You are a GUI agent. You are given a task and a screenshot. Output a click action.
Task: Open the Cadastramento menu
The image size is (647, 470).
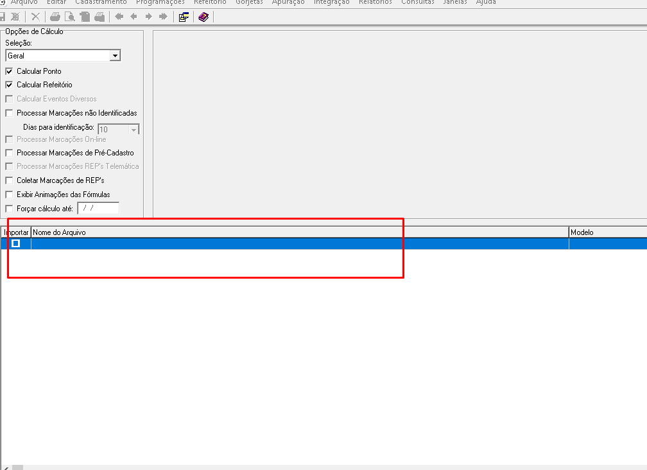coord(101,3)
